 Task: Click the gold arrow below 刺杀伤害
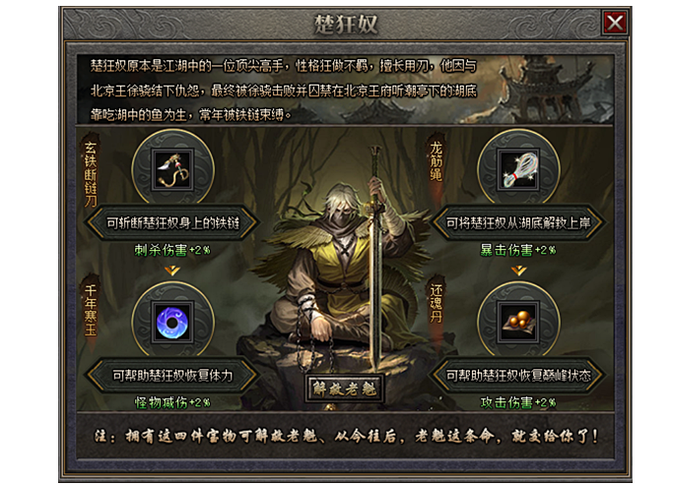point(172,270)
